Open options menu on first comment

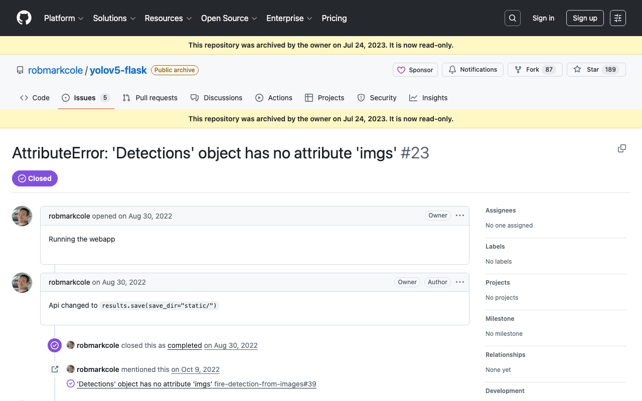(x=460, y=216)
